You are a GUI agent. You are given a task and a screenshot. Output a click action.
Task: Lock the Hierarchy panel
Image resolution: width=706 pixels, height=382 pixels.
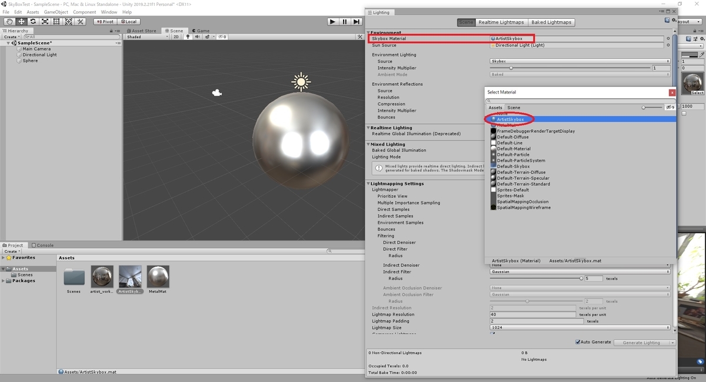tap(112, 31)
